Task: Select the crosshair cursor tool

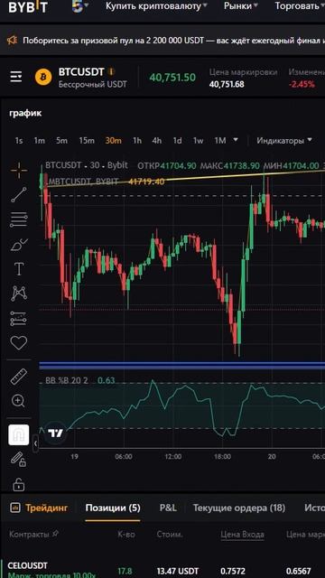Action: click(19, 171)
